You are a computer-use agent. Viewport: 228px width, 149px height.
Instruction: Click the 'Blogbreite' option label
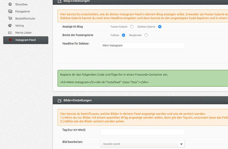[135, 35]
